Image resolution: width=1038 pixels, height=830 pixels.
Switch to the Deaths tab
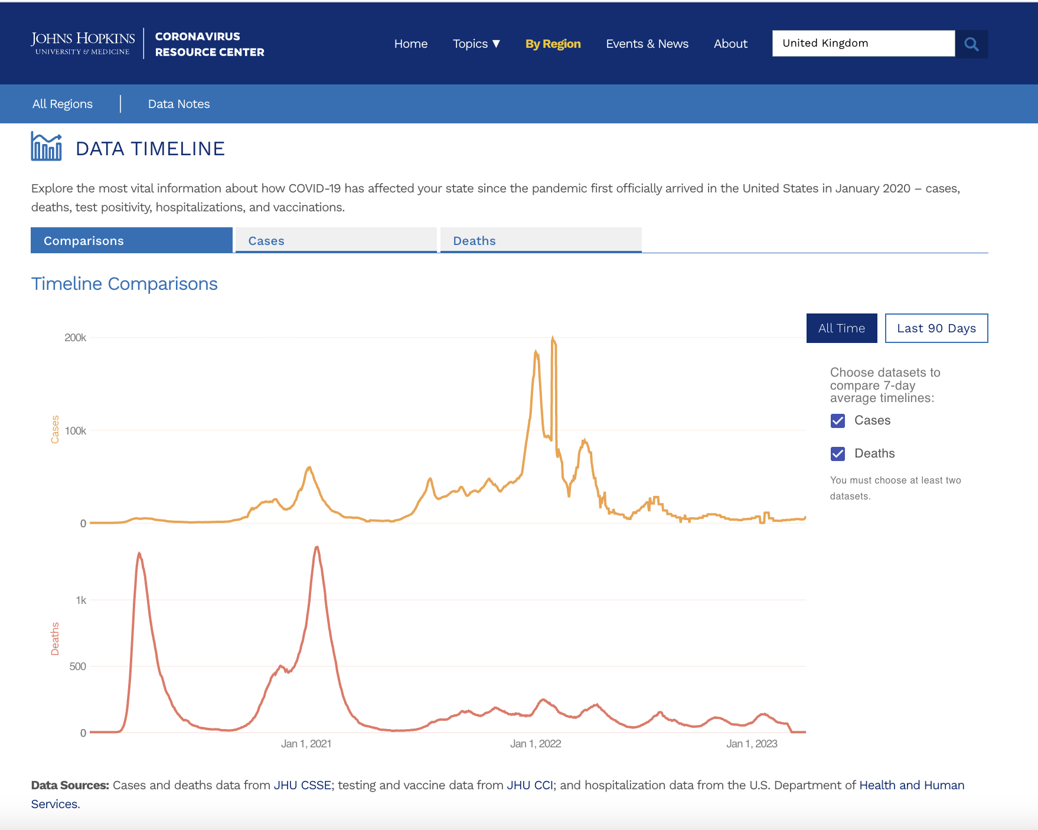pos(540,240)
